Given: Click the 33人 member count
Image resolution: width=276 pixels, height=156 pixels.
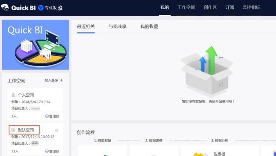Looking at the screenshot, I should 15,151.
